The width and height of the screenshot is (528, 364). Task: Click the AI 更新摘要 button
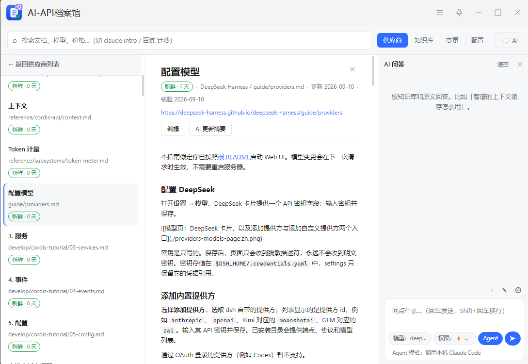click(x=210, y=129)
